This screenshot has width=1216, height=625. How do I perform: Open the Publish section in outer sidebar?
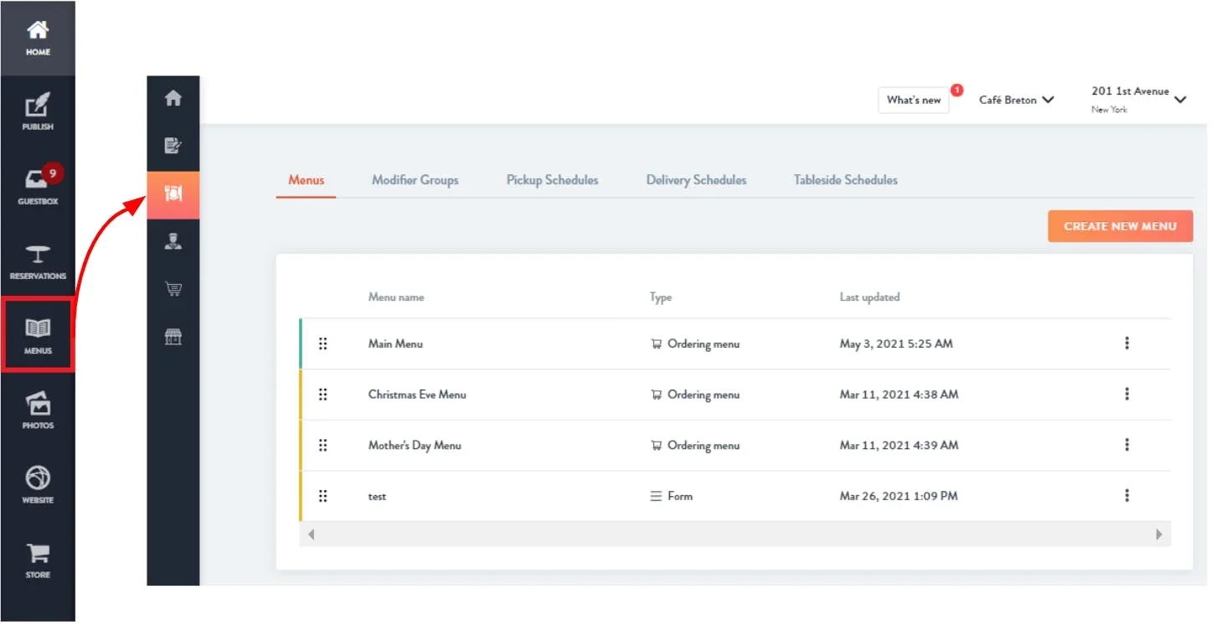click(x=38, y=113)
